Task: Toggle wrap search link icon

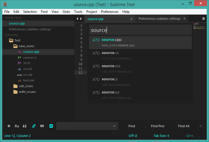Action: tap(34, 126)
